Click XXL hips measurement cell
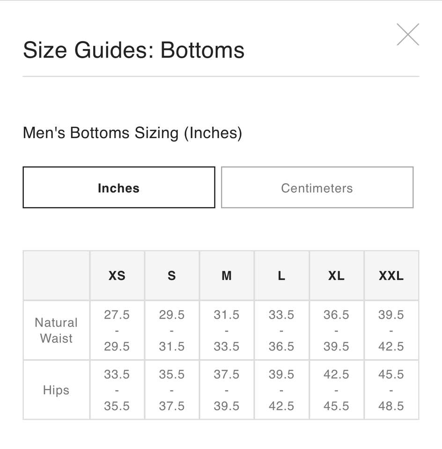This screenshot has width=442, height=449. 391,390
